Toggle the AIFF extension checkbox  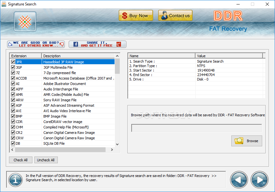pos(13,89)
